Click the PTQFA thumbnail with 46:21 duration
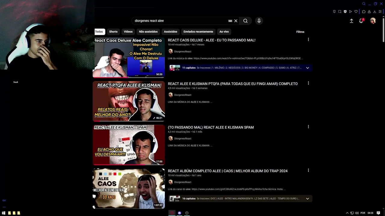The width and height of the screenshot is (385, 216). coord(129,101)
